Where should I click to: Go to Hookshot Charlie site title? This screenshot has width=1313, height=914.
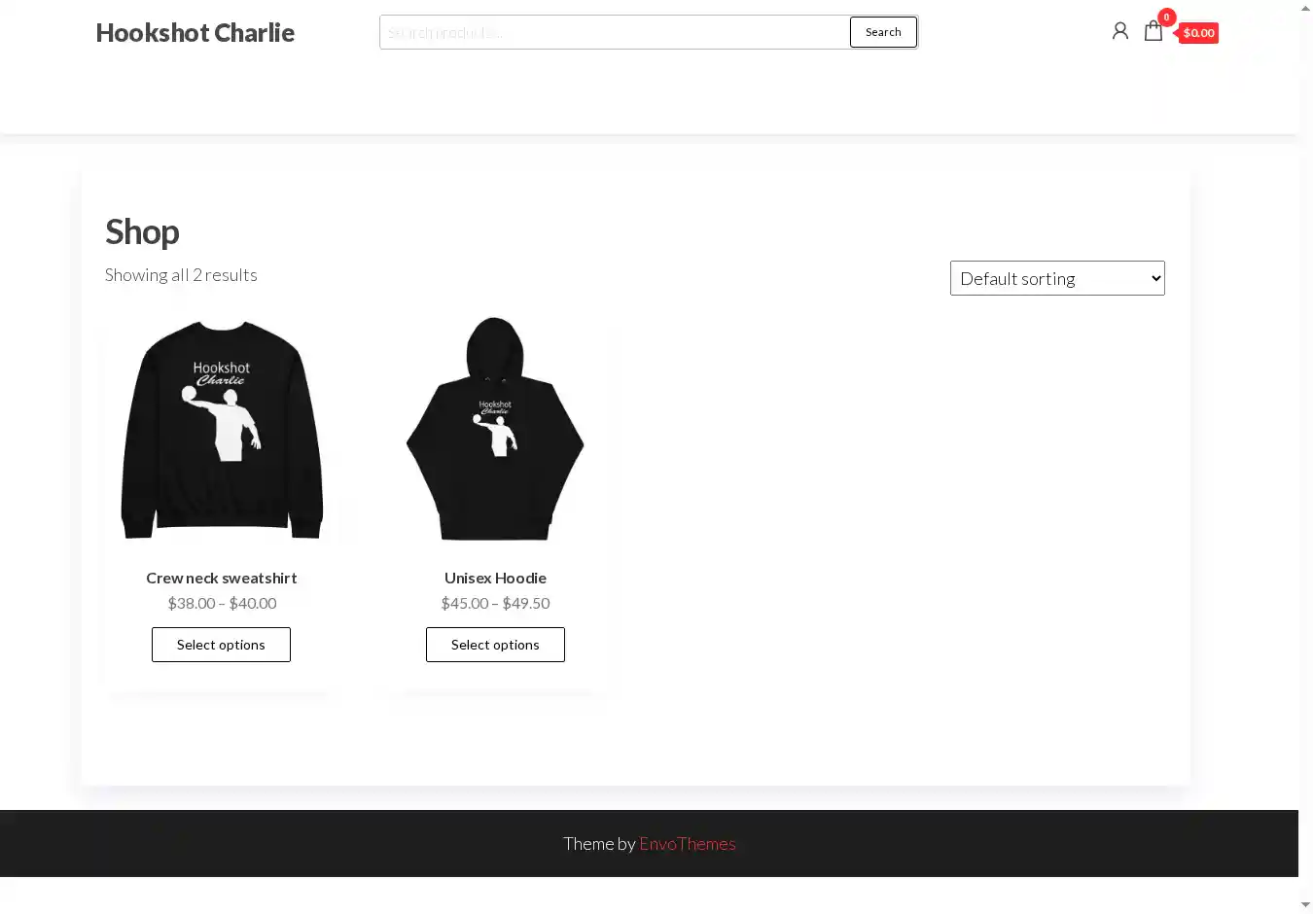click(195, 32)
